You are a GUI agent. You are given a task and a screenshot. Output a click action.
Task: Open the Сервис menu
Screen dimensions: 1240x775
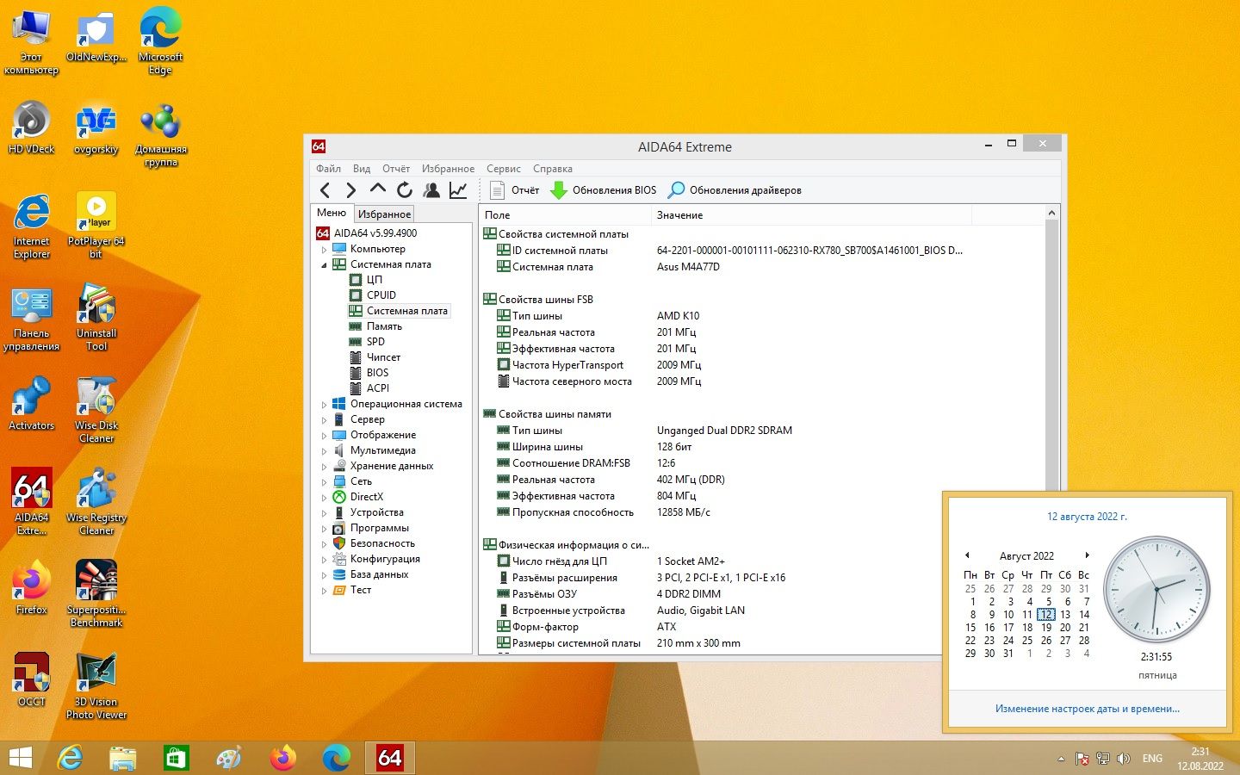[x=504, y=169]
